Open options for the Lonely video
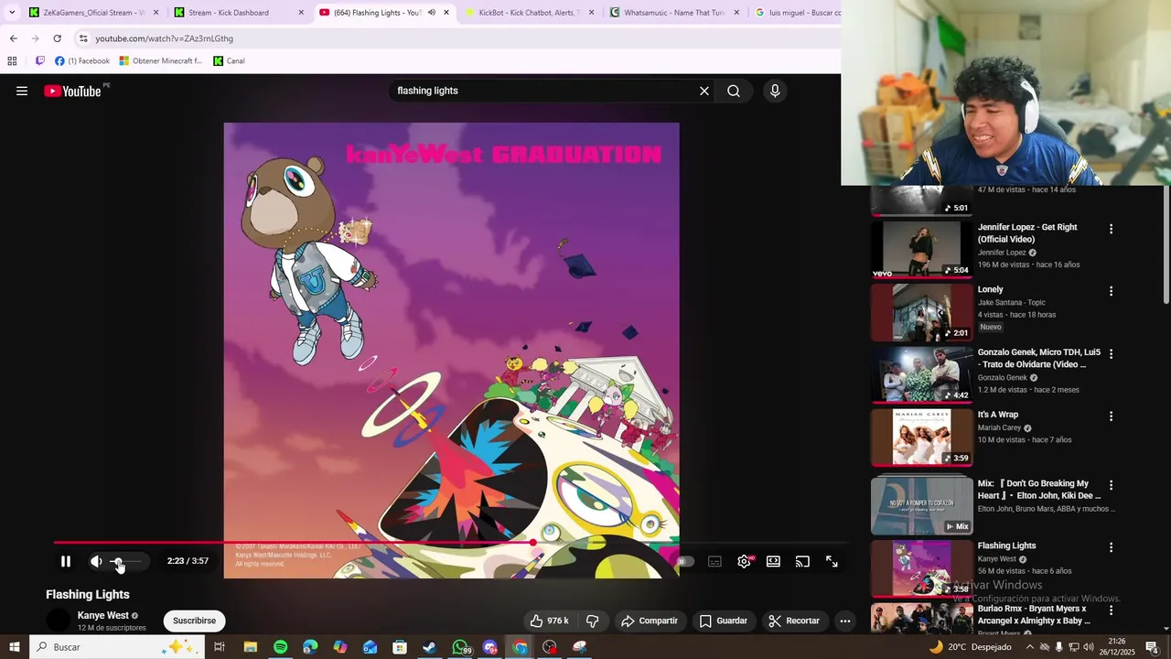The width and height of the screenshot is (1171, 659). [x=1112, y=291]
